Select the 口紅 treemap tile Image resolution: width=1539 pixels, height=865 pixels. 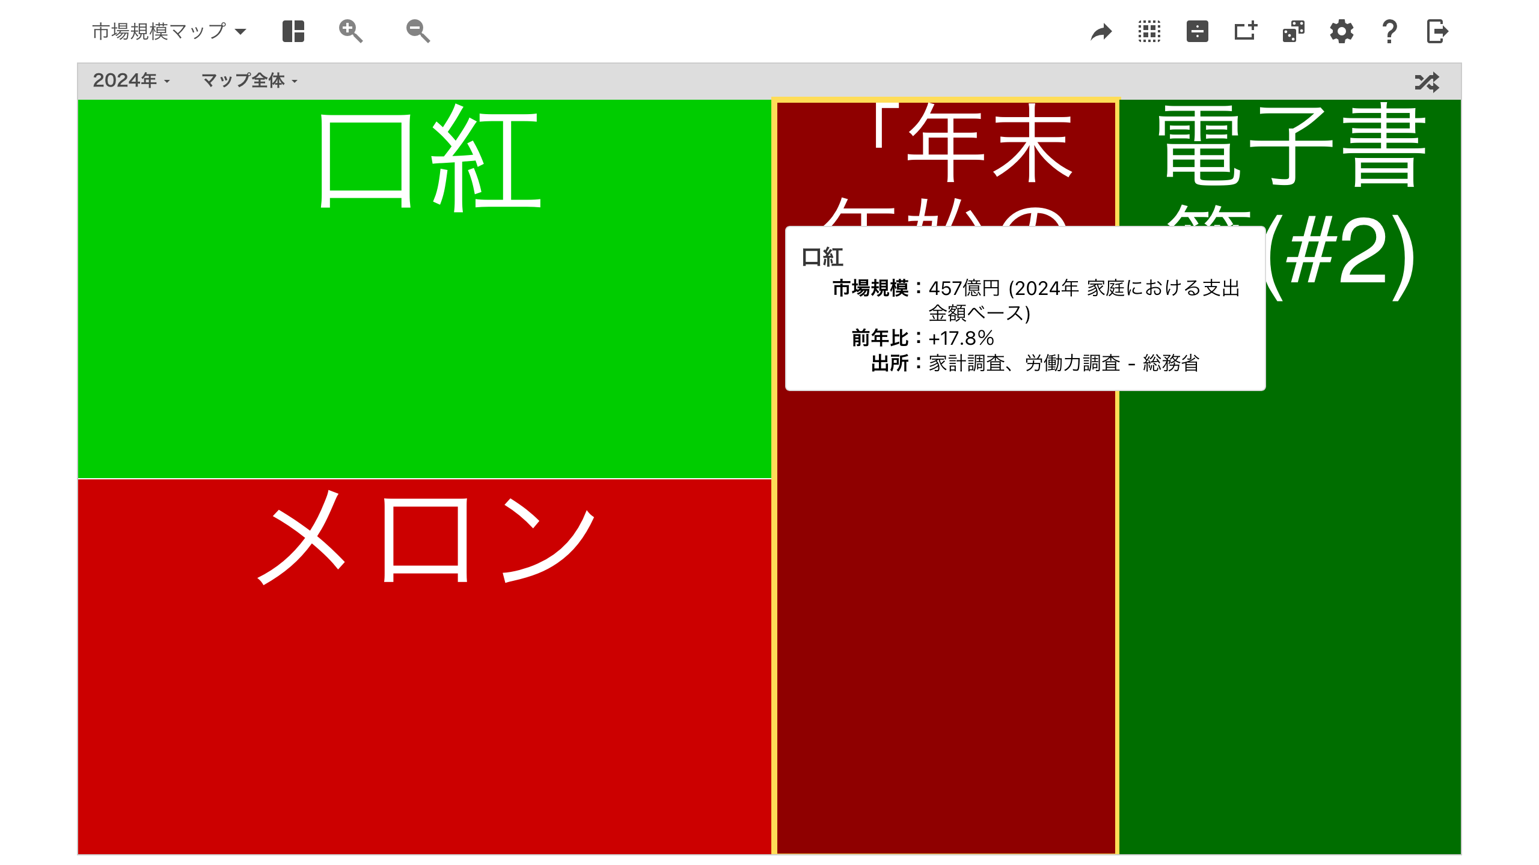click(424, 289)
